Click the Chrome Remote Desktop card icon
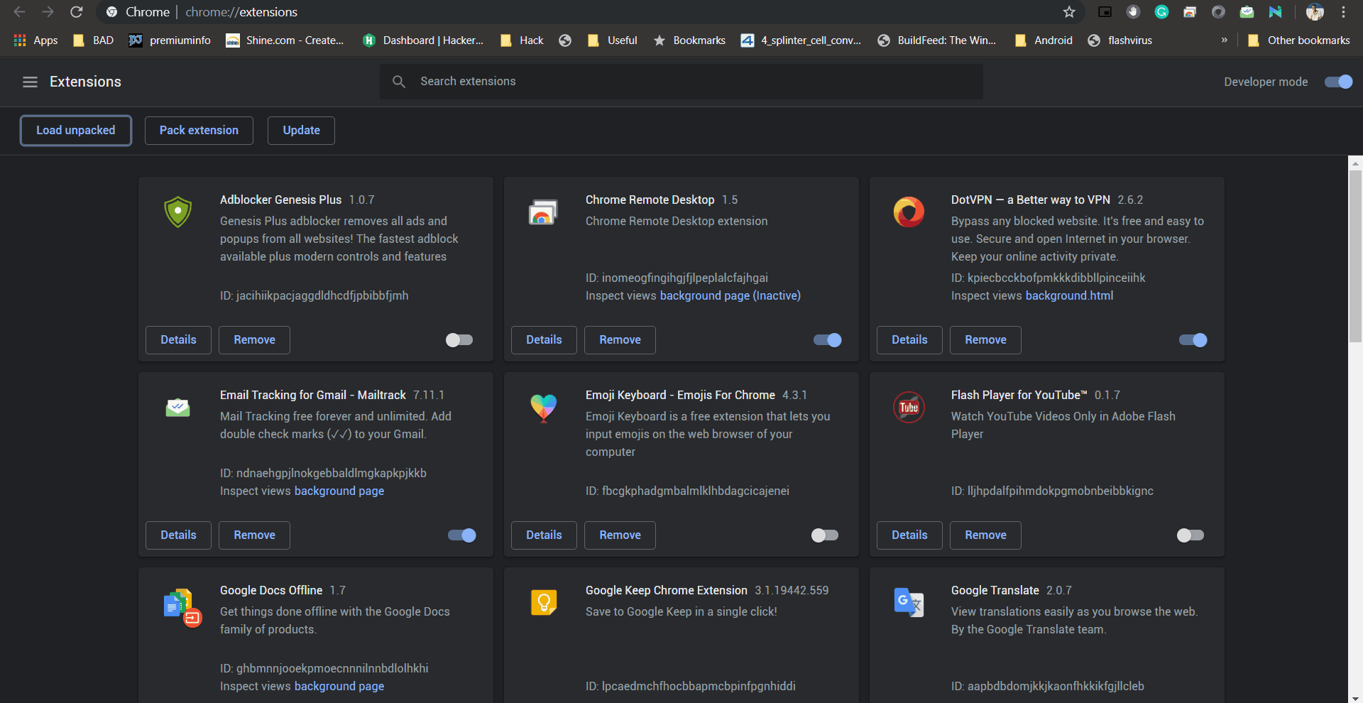Viewport: 1363px width, 703px height. (x=543, y=212)
